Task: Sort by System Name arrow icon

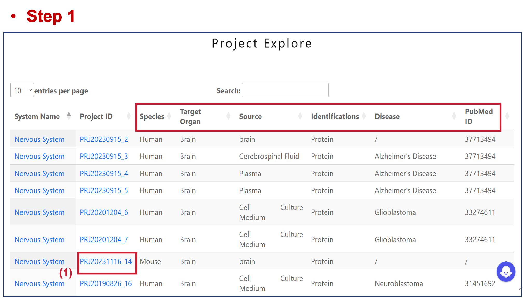Action: pyautogui.click(x=69, y=116)
